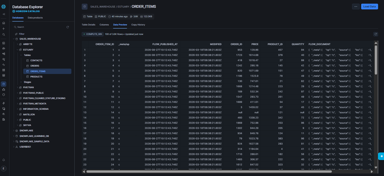The image size is (384, 176).
Task: Open the Projects icon in the rail
Action: coord(4,43)
